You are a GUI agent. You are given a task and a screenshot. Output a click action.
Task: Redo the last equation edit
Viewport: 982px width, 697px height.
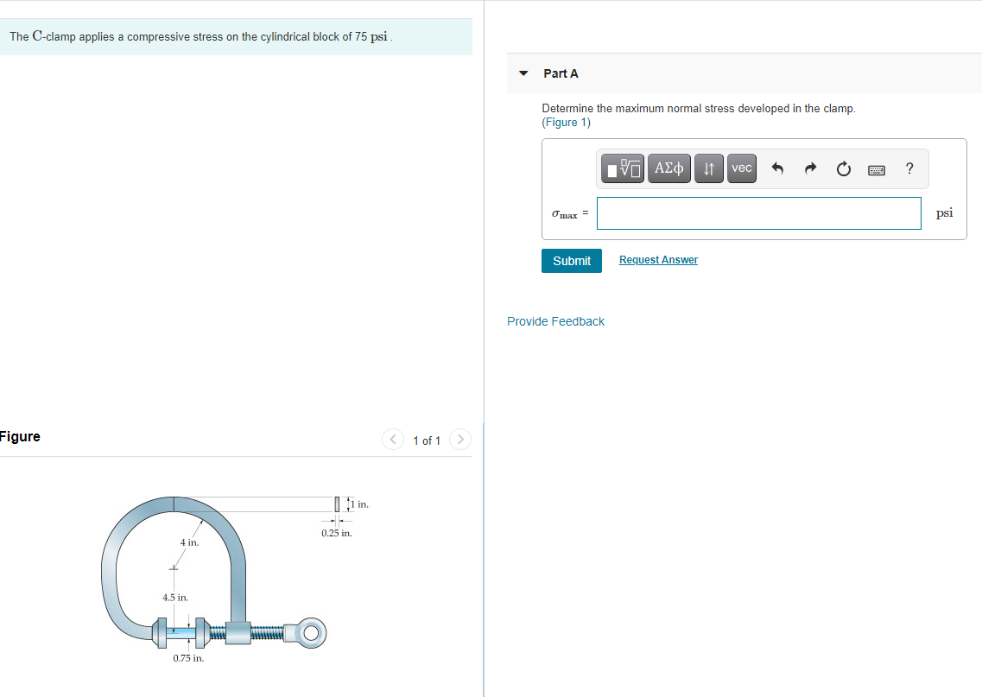(x=810, y=168)
